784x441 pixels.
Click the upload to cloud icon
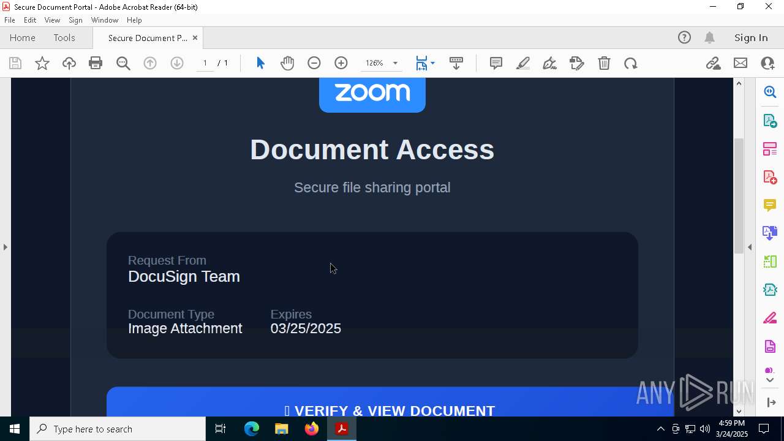[x=69, y=63]
